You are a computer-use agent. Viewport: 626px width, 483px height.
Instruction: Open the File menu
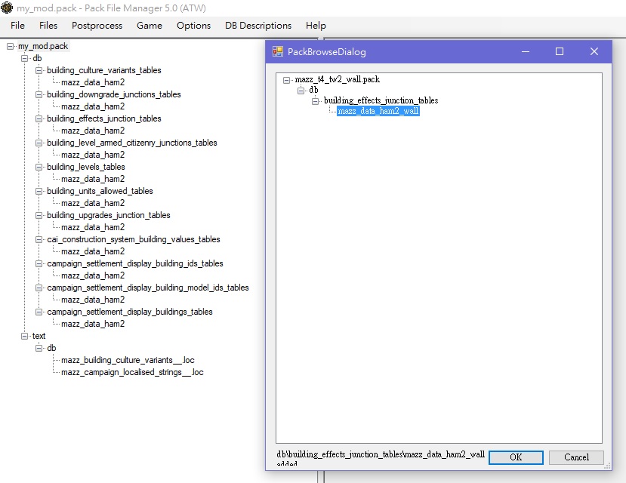17,25
